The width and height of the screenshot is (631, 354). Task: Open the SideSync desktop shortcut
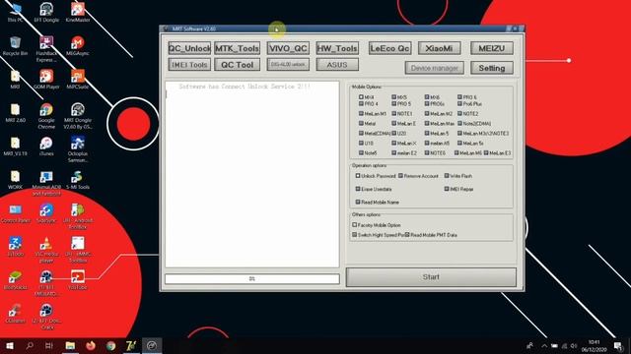[x=46, y=213]
